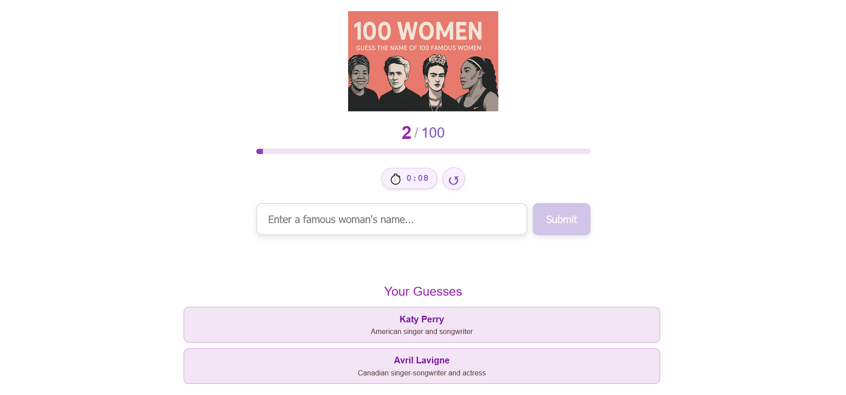Click the 100 WOMEN title text
Image resolution: width=846 pixels, height=395 pixels.
coord(418,31)
